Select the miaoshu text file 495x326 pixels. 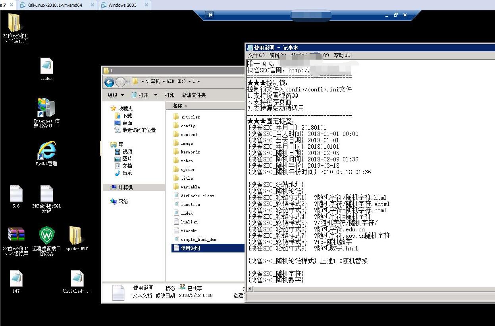pyautogui.click(x=185, y=231)
